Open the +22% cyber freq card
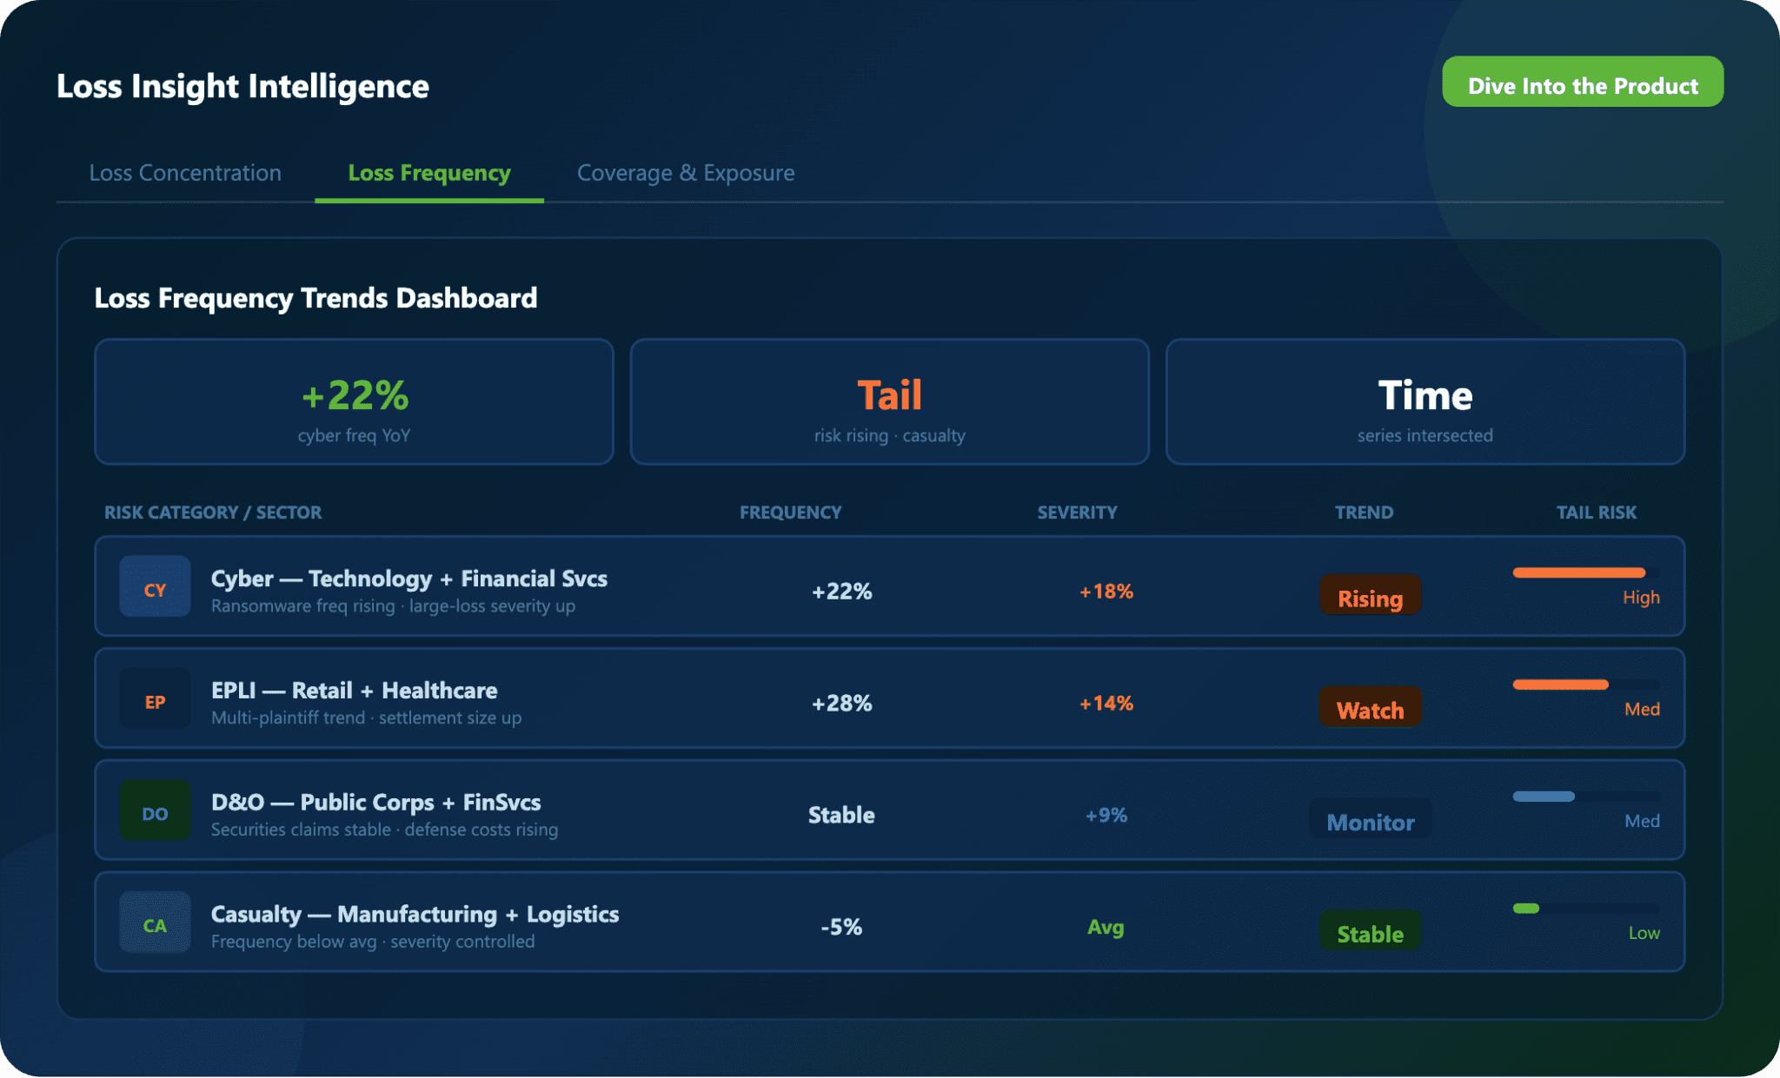1780x1078 pixels. click(354, 402)
